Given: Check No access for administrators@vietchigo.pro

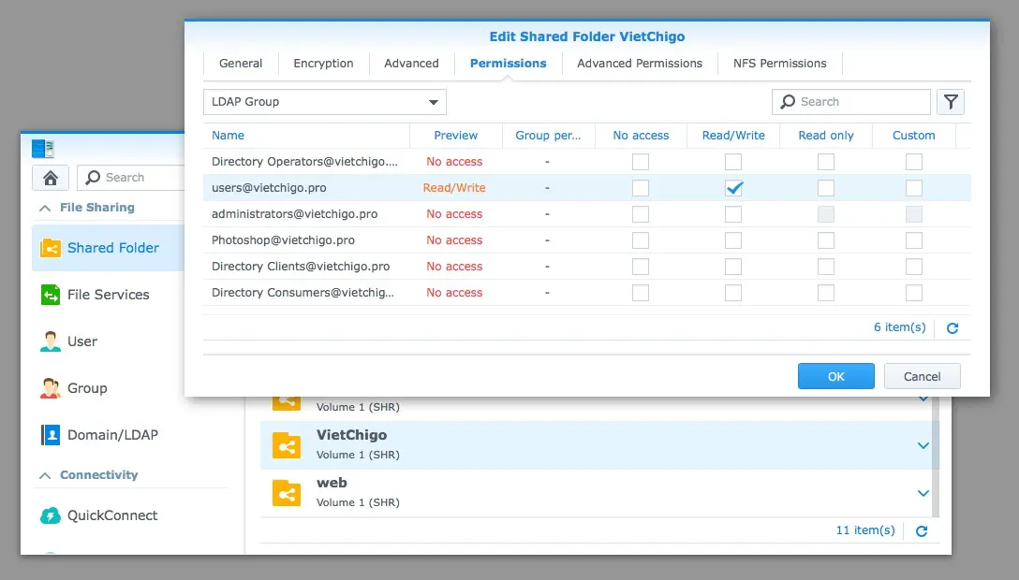Looking at the screenshot, I should pyautogui.click(x=640, y=214).
